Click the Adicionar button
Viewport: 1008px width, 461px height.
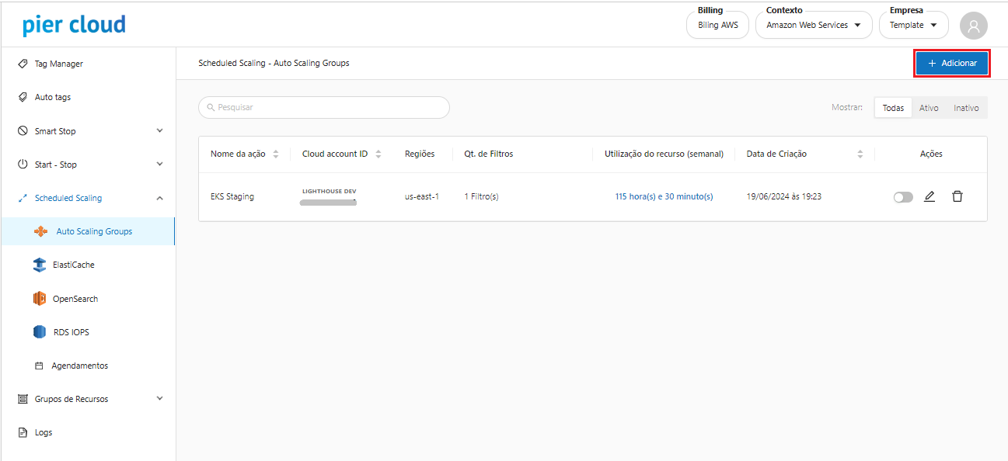951,64
